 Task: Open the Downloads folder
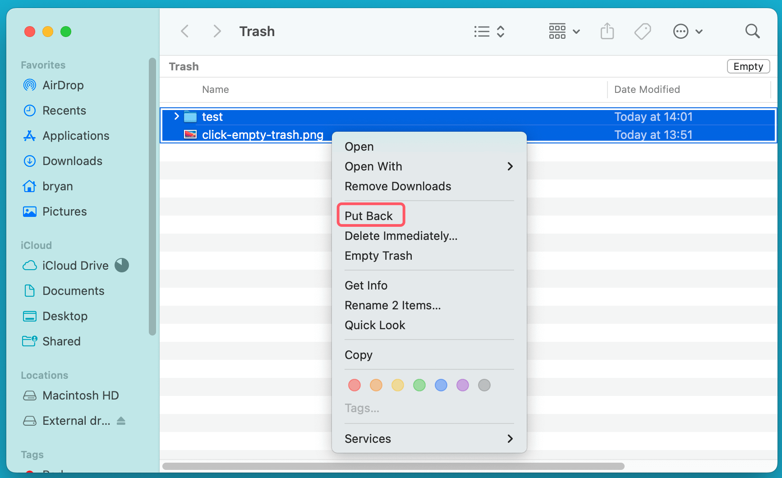pyautogui.click(x=72, y=161)
